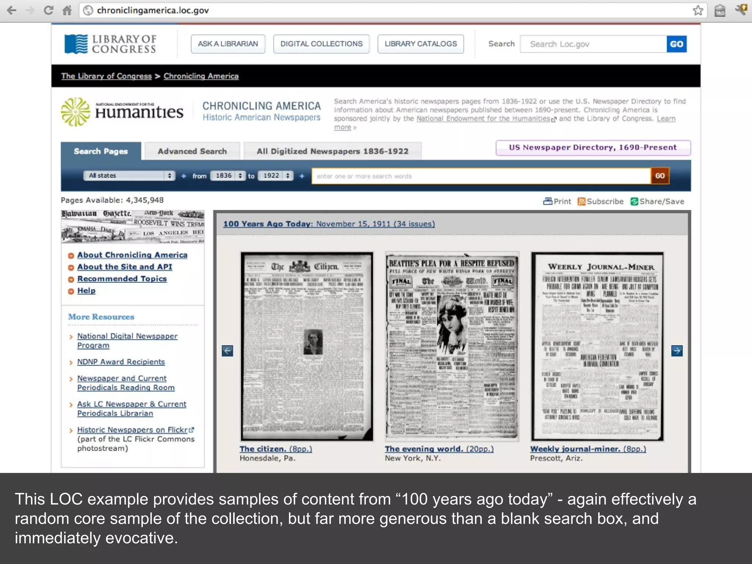
Task: Open US Newspaper Directory, 1690-Present
Action: [x=593, y=148]
